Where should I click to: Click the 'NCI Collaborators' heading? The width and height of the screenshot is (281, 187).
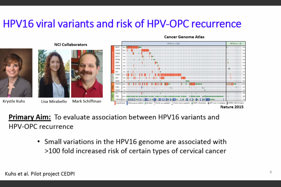pos(67,44)
